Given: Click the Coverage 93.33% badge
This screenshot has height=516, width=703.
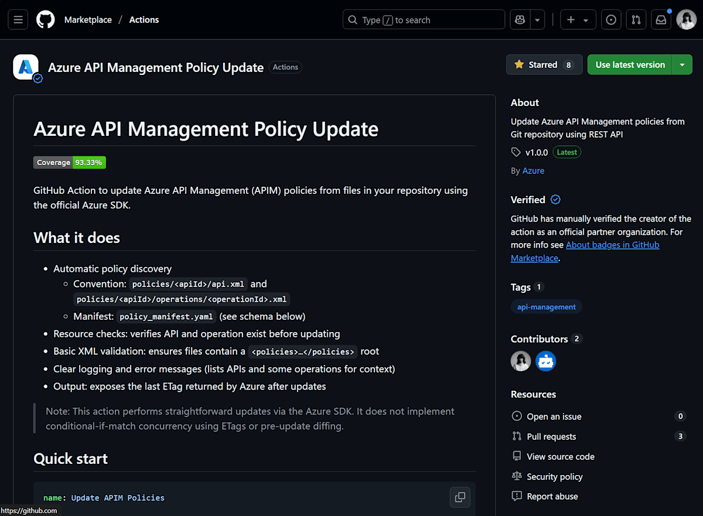Looking at the screenshot, I should click(x=70, y=162).
